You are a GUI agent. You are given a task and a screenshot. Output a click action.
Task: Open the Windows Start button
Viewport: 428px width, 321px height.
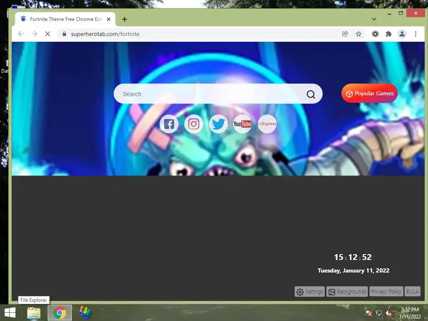[x=10, y=313]
